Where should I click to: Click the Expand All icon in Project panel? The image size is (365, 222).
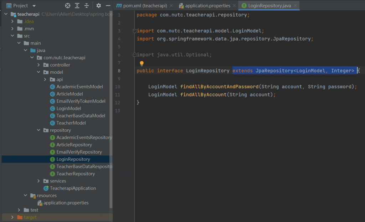[x=77, y=6]
